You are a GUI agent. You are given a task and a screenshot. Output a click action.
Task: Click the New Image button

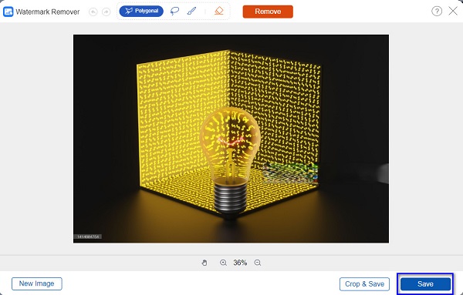pos(37,283)
